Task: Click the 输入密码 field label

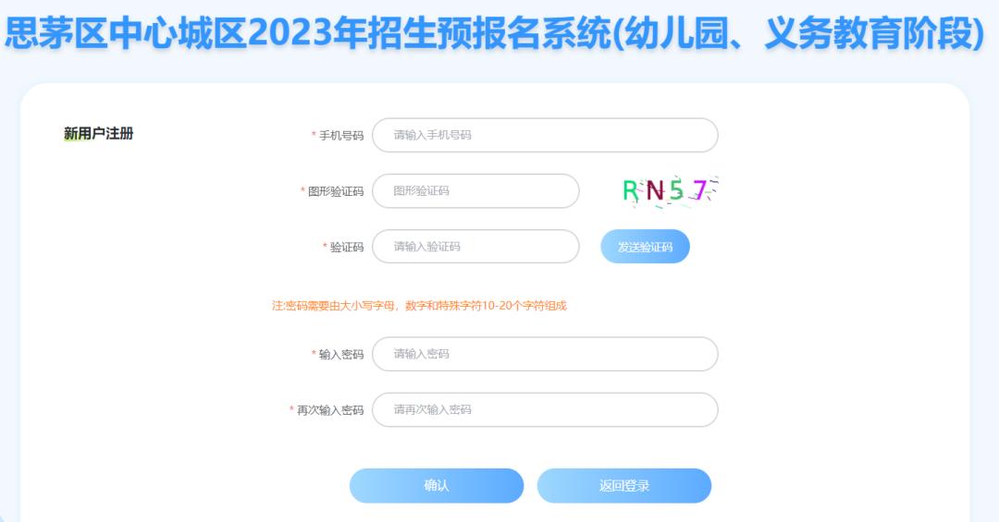Action: click(341, 354)
